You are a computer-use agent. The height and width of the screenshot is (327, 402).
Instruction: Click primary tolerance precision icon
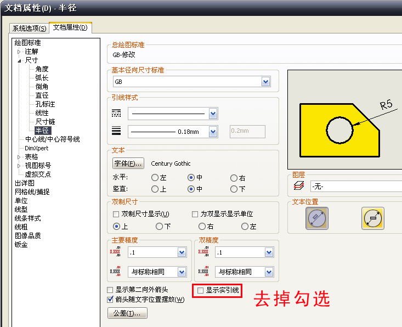tap(115, 271)
